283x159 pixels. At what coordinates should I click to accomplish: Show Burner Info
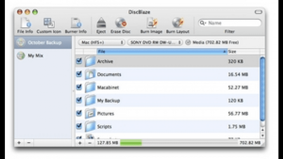76,25
